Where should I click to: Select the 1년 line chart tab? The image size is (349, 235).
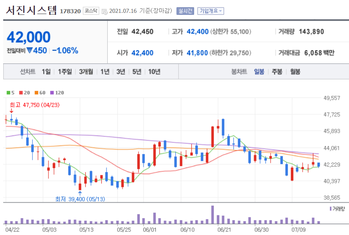click(105, 71)
